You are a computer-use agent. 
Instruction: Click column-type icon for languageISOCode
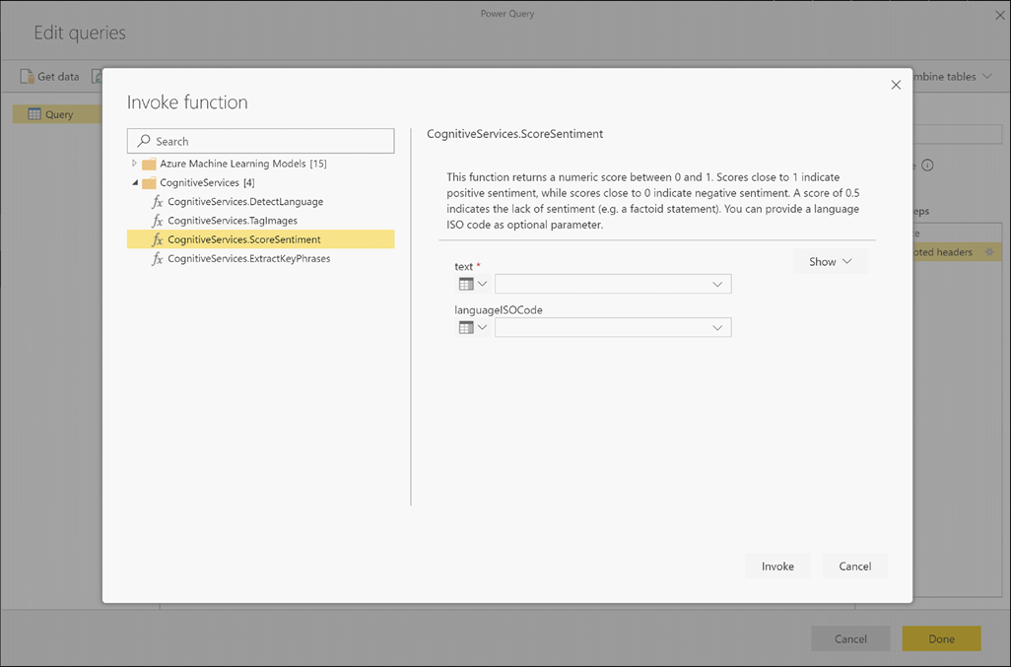pos(466,327)
